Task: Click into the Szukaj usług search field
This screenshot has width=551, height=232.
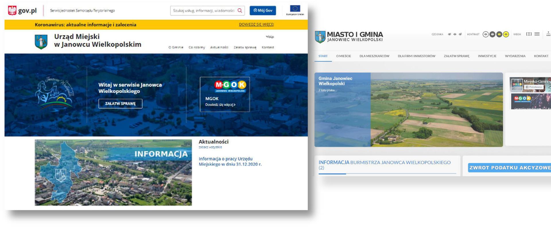Action: click(203, 11)
